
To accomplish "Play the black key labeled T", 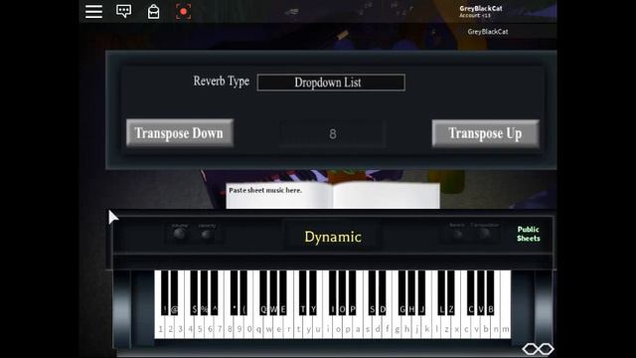I will (303, 292).
